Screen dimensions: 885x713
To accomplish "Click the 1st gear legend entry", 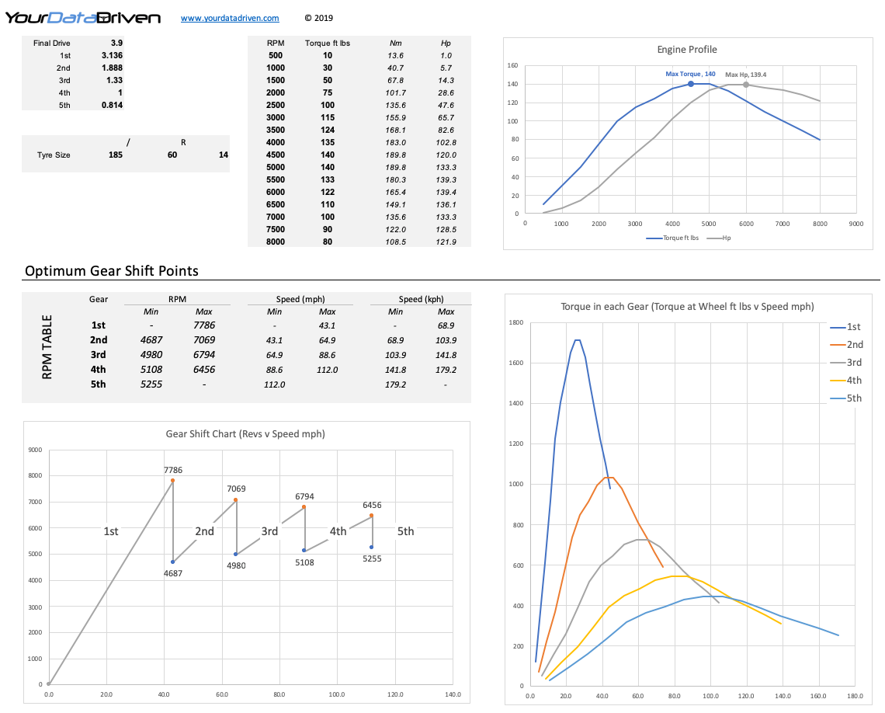I will (845, 327).
